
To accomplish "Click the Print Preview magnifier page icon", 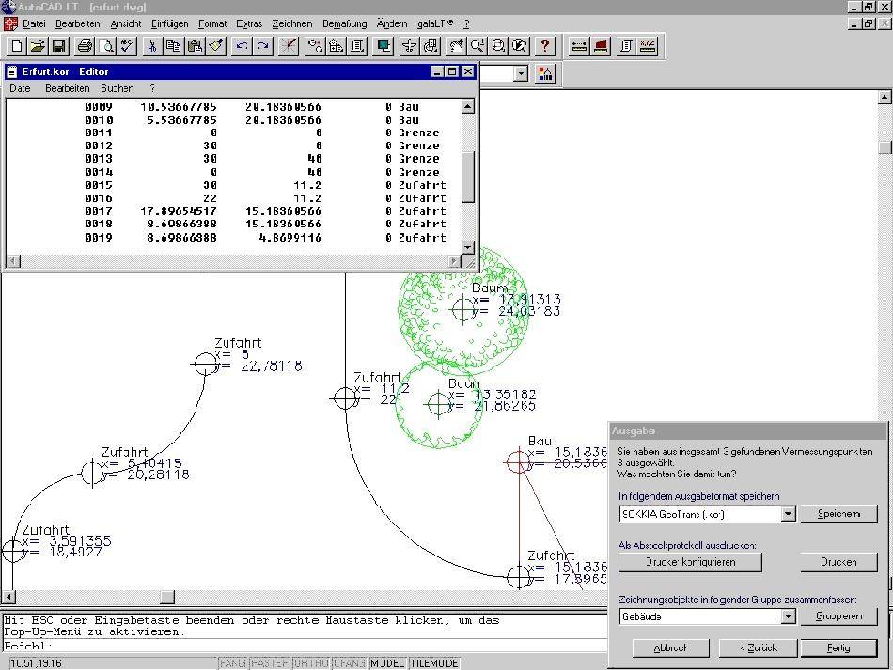I will [106, 46].
